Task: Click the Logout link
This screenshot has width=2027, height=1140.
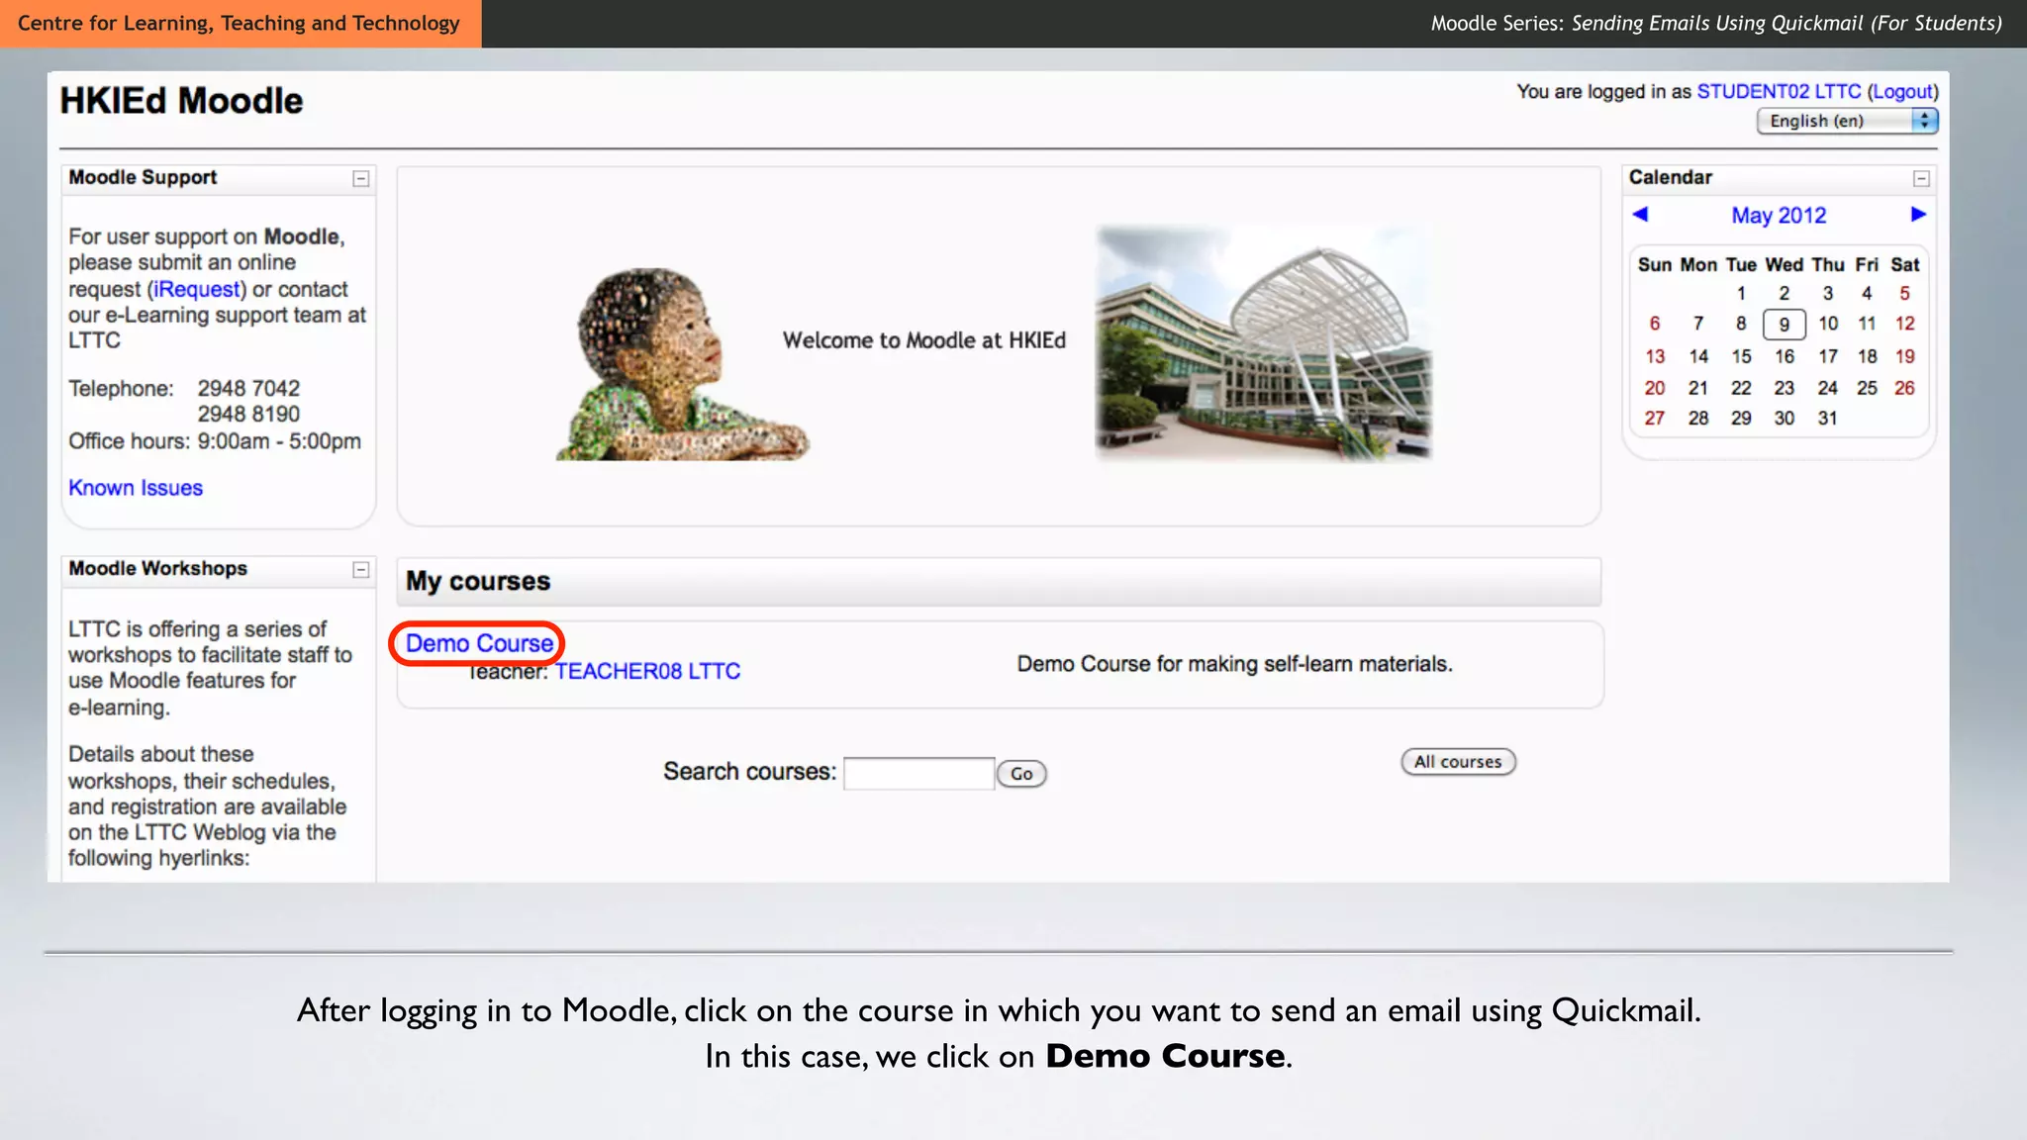Action: point(1902,92)
